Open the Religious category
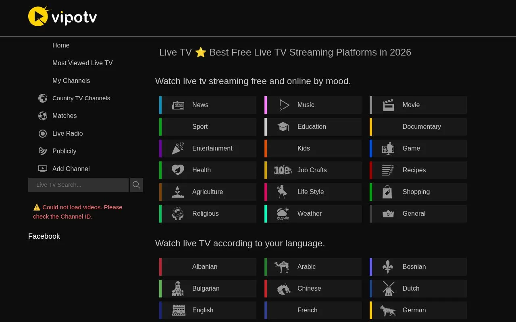Screen dimensions: 516x322 [208, 214]
